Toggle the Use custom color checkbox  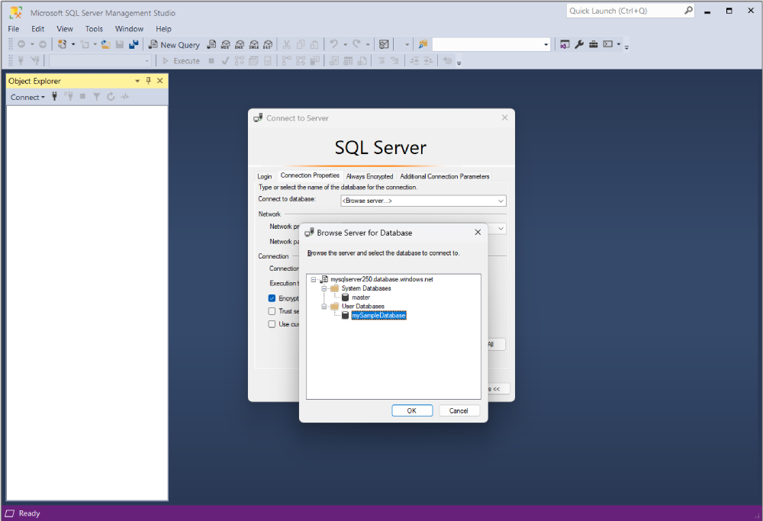point(272,324)
